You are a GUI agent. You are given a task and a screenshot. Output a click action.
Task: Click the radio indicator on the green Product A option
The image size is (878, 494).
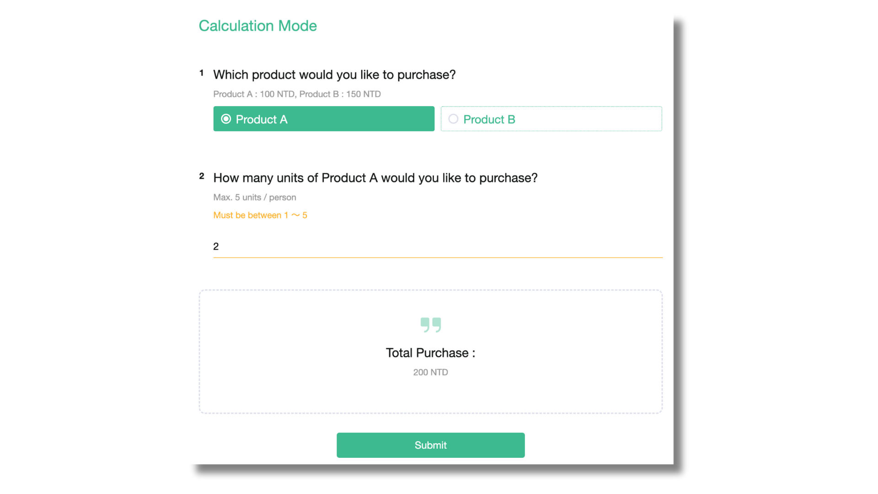tap(225, 118)
